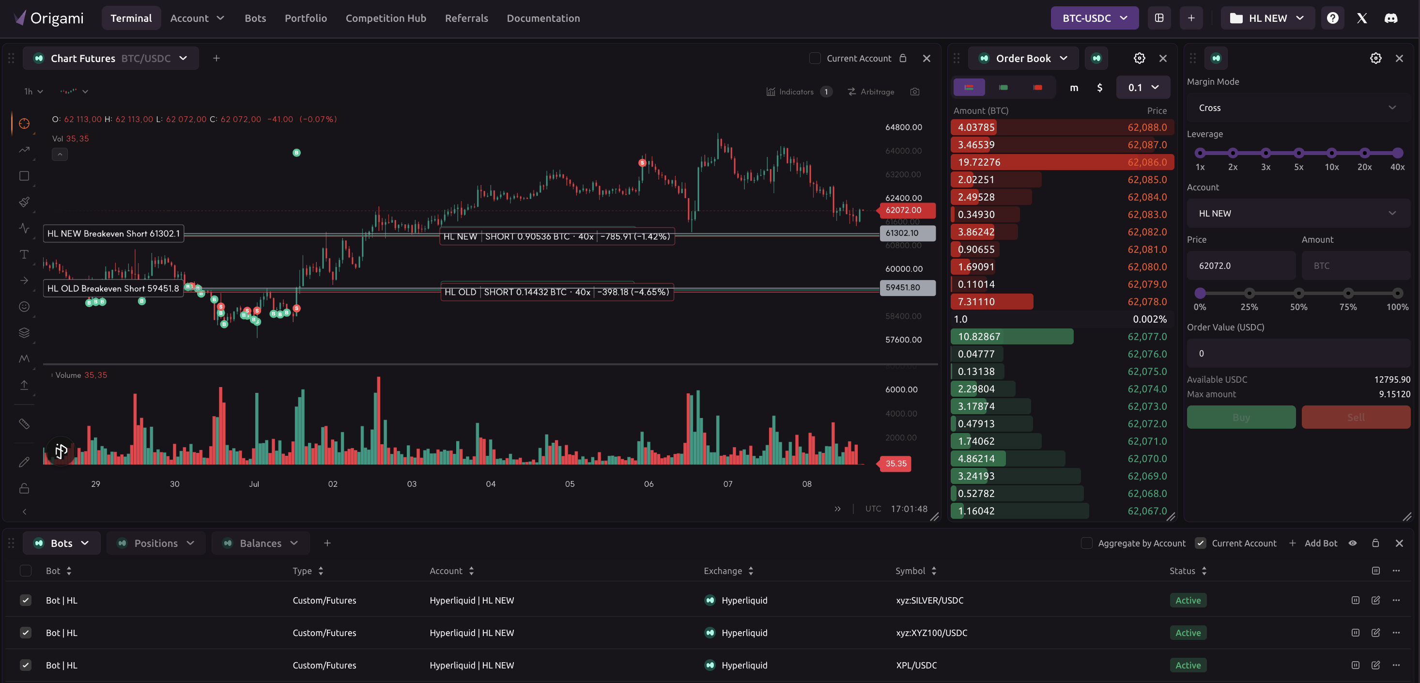Toggle chart Current Account checkbox
1420x683 pixels.
click(x=815, y=58)
